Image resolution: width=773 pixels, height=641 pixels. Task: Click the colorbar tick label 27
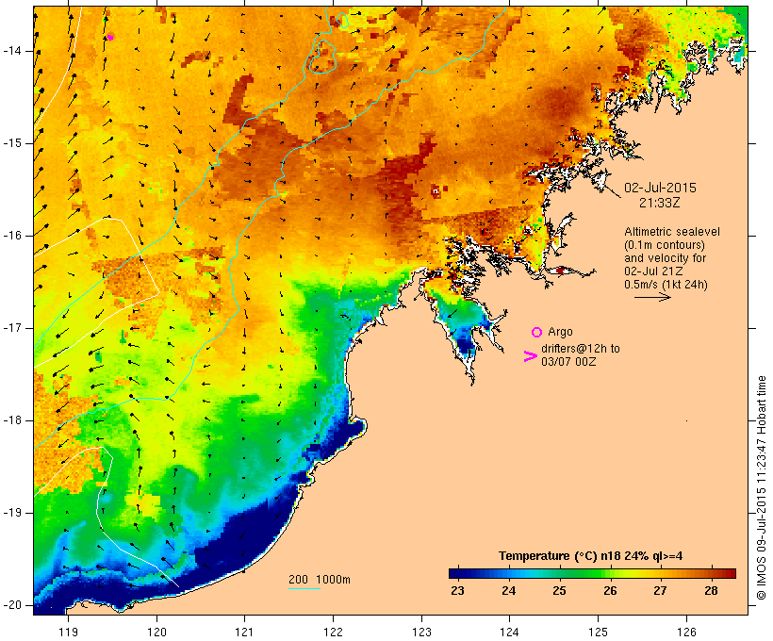661,591
